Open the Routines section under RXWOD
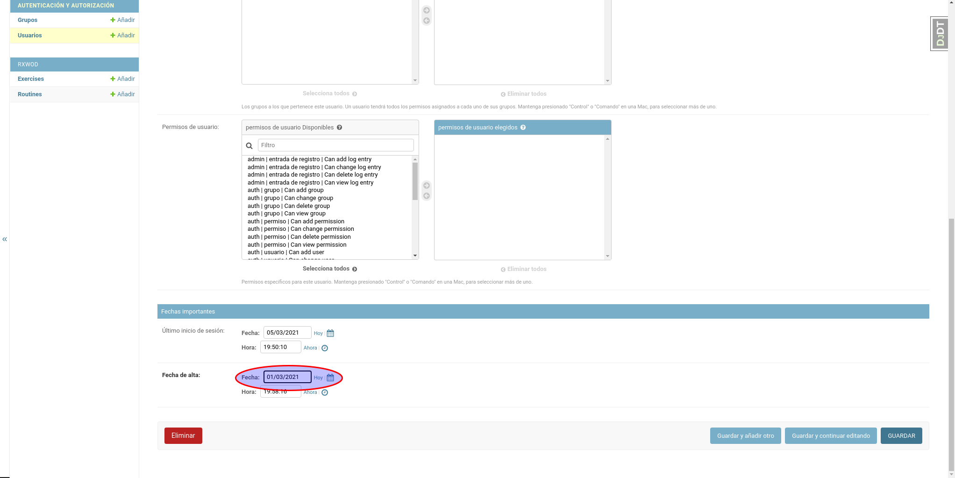The height and width of the screenshot is (478, 955). click(x=29, y=94)
